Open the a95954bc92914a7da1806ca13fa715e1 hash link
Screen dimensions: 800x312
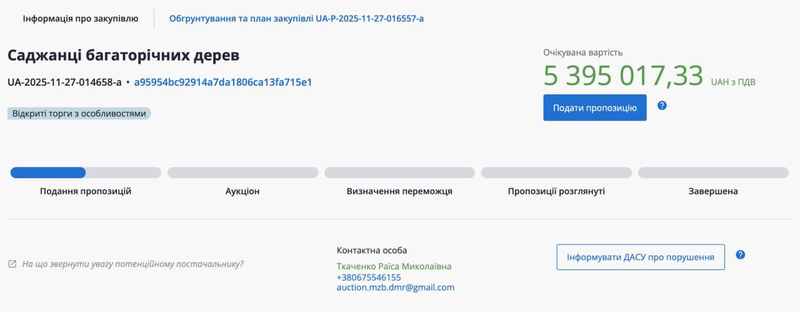(x=223, y=82)
